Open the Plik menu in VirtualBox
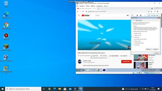Viewport: 162px width, 91px height. [77, 6]
